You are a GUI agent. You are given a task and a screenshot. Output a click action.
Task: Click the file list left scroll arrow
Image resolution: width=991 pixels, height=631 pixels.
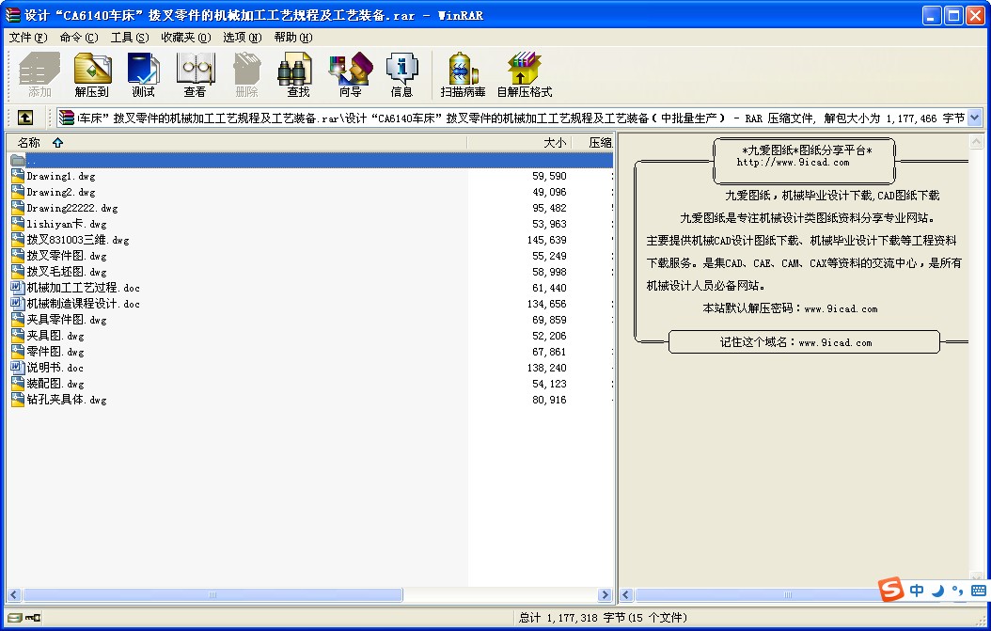tap(14, 595)
